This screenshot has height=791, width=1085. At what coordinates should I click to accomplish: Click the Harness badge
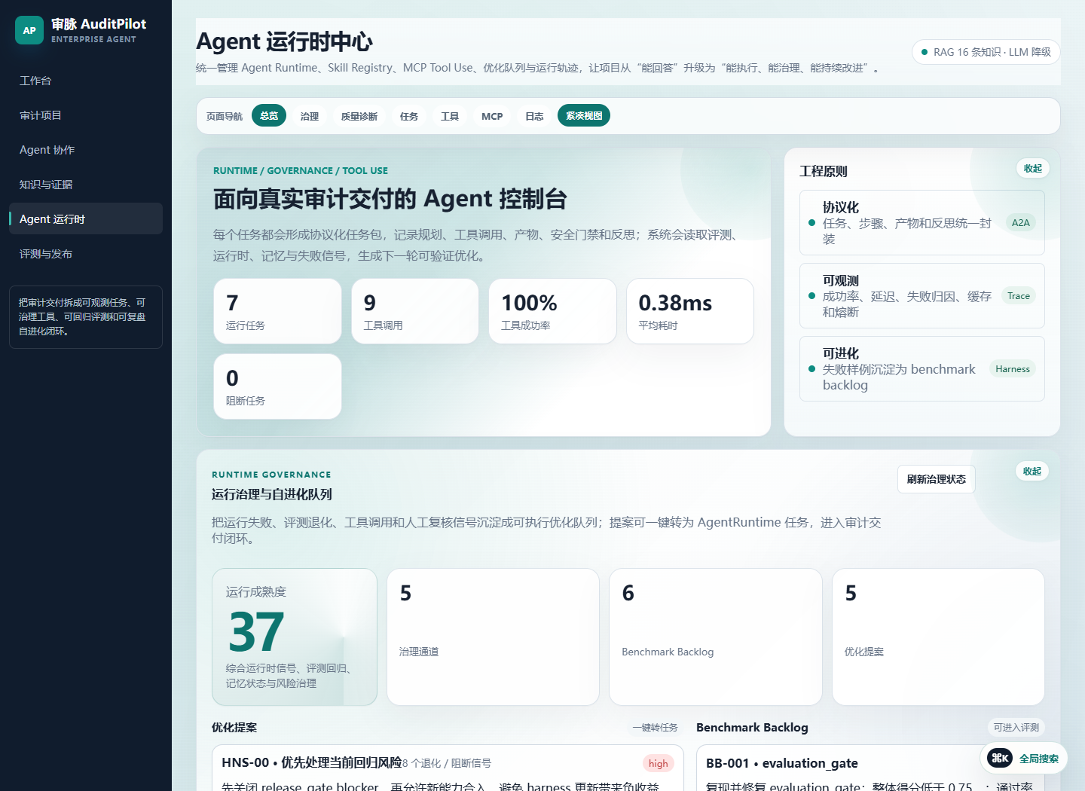click(1013, 368)
